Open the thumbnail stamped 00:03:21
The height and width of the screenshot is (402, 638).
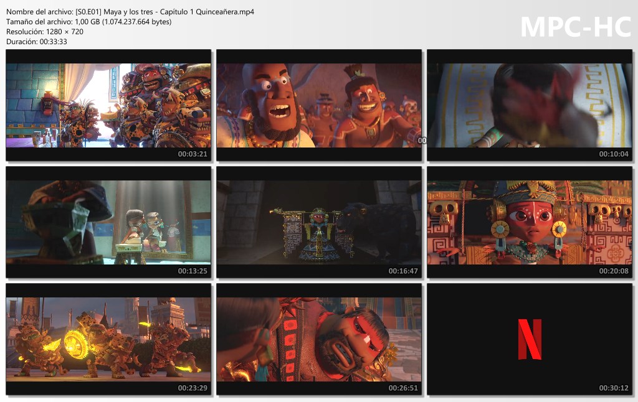tap(108, 105)
